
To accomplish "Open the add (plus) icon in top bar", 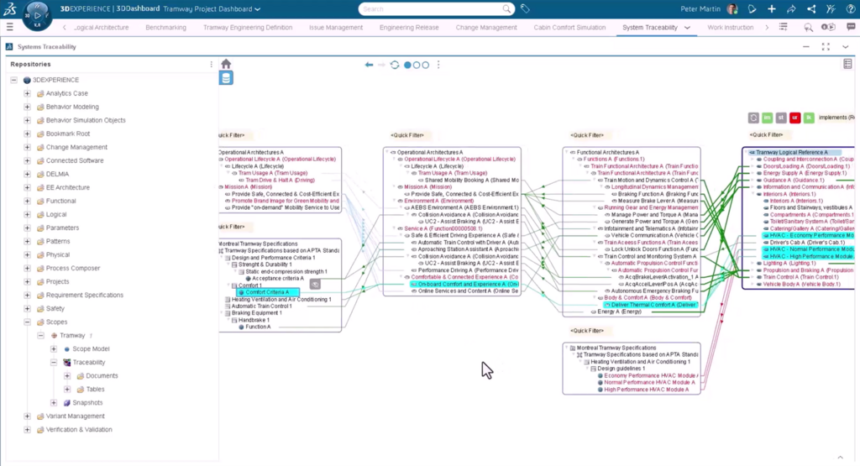I will tap(772, 9).
